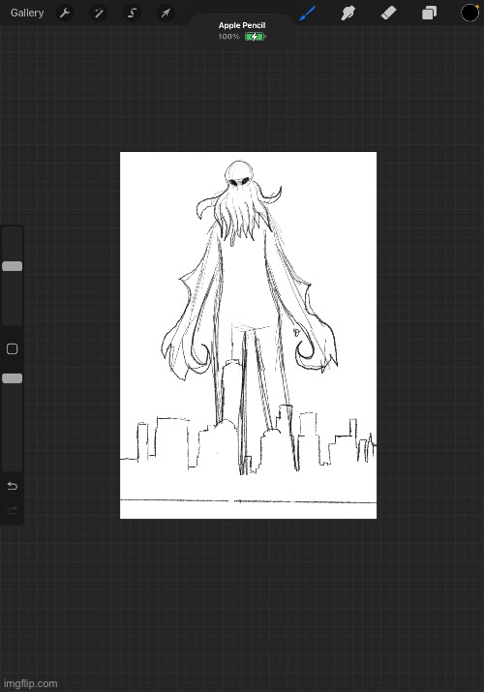
Task: Open the Layers panel
Action: point(429,13)
